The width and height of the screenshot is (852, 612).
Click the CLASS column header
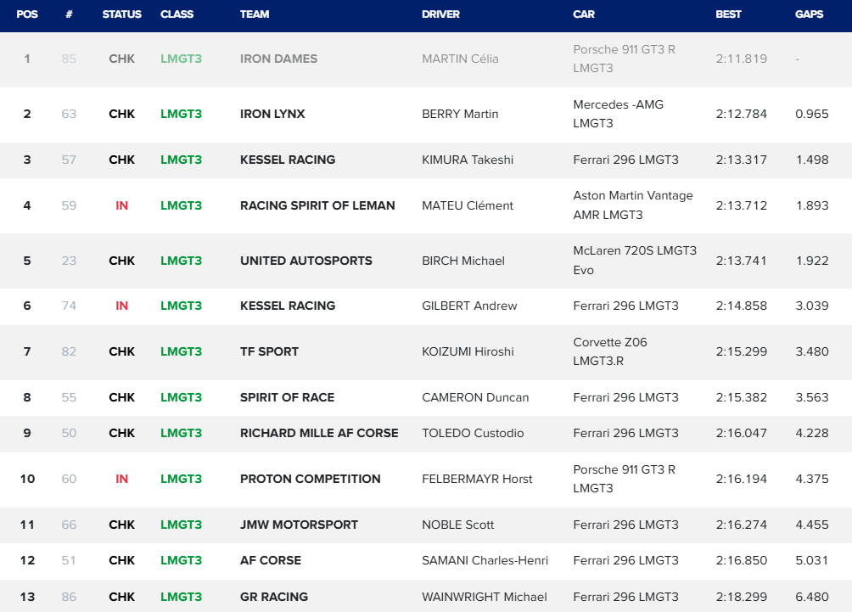pos(177,14)
